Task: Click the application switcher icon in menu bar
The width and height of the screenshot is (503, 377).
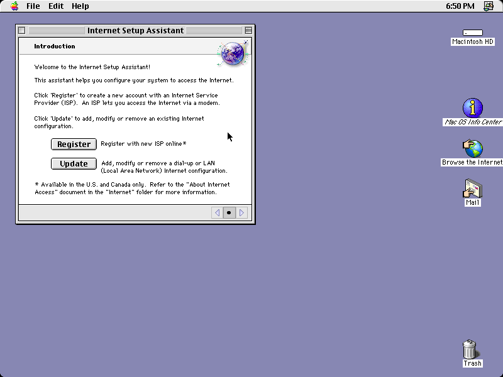Action: 489,6
